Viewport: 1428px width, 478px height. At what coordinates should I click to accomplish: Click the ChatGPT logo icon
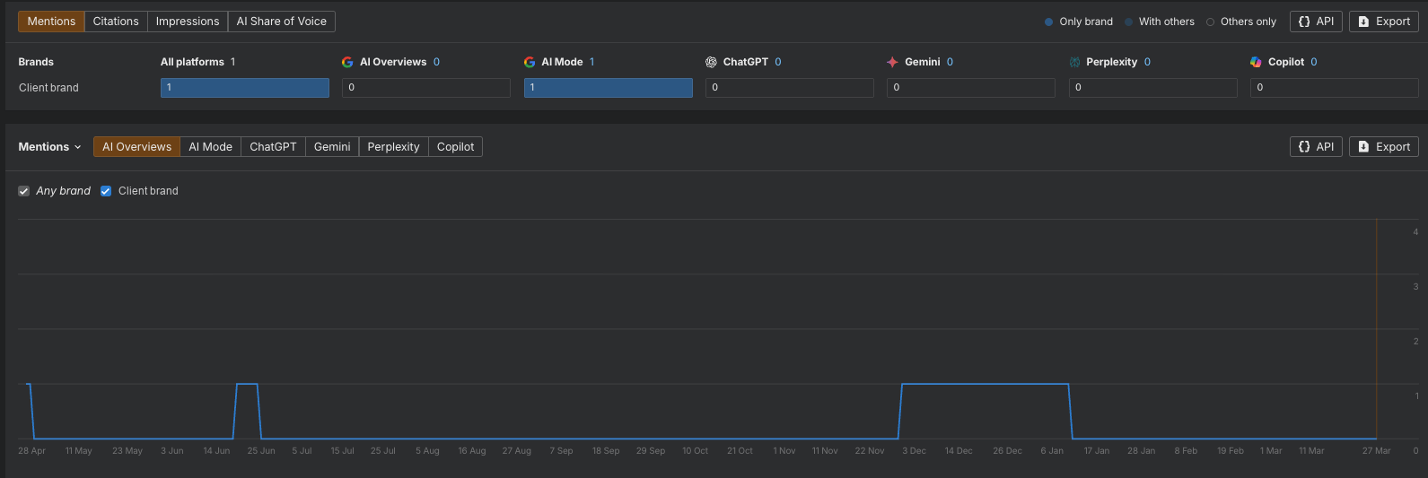[711, 62]
